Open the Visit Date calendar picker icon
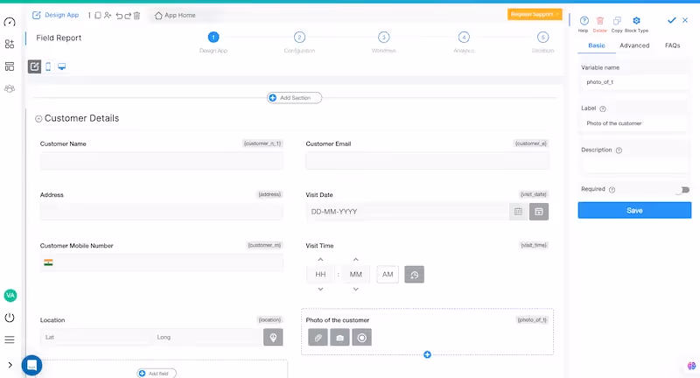Screen dimensions: 700x378 coord(518,212)
